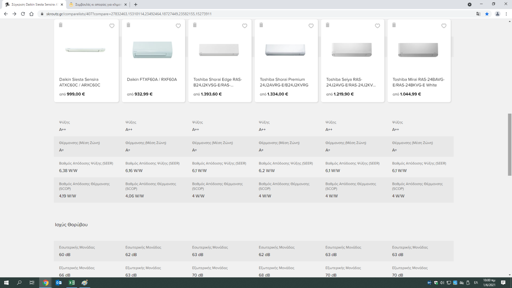Screen dimensions: 512x288
Task: Open Daikin Siesta Sensira ATXC60C title link
Action: point(80,82)
